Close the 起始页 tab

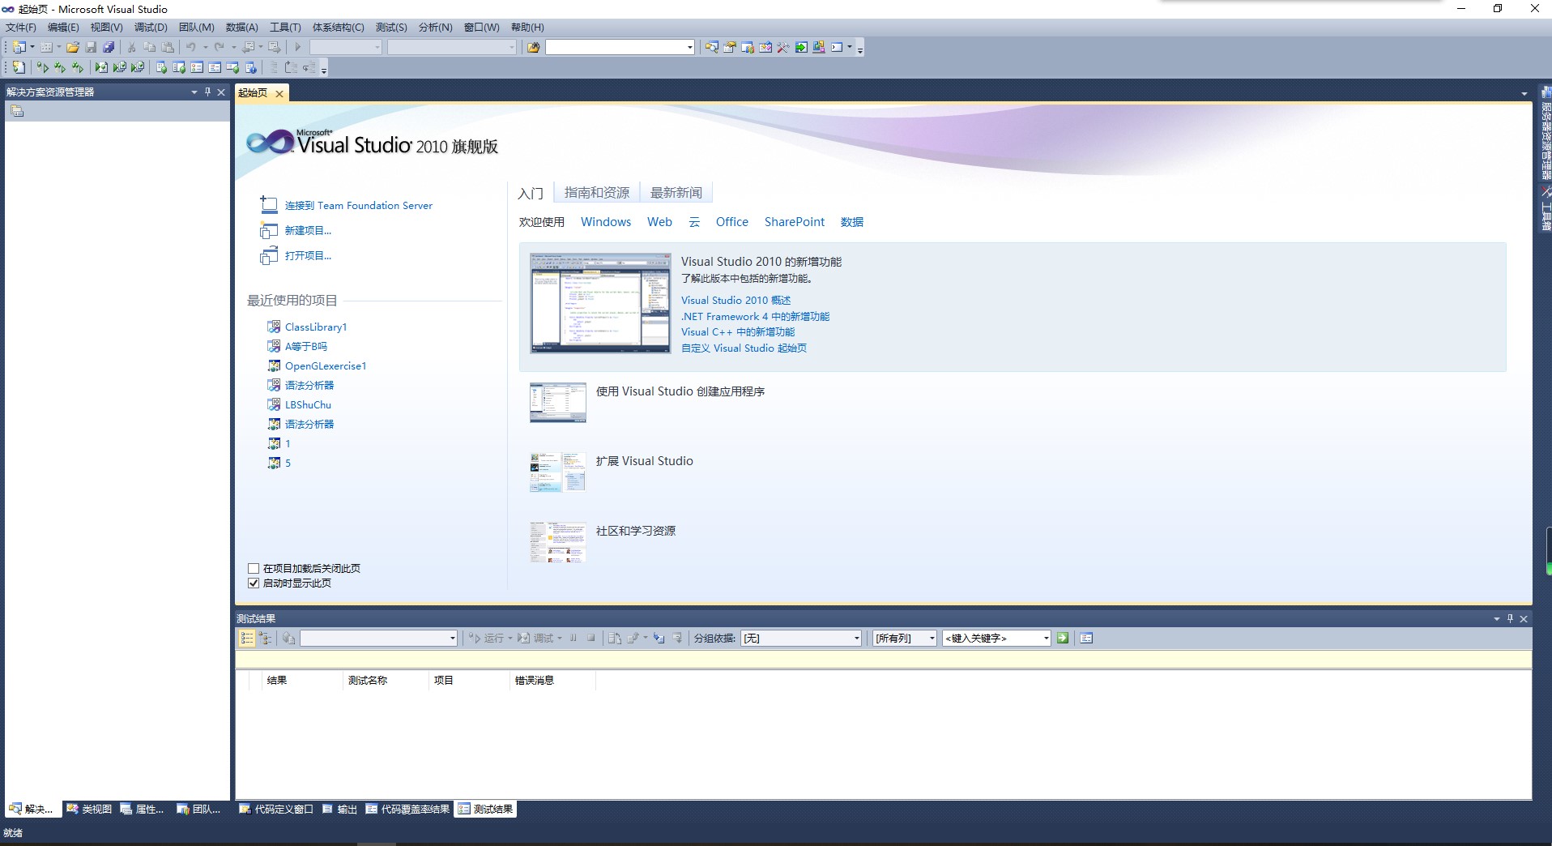(279, 94)
